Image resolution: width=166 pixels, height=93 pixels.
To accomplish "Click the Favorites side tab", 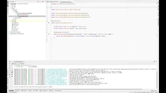I will coord(8,73).
